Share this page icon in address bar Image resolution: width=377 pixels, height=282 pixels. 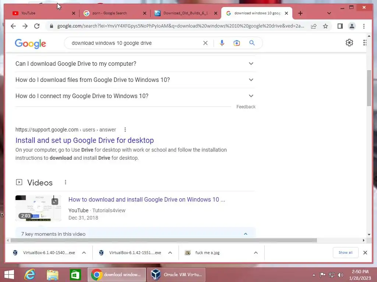click(314, 26)
